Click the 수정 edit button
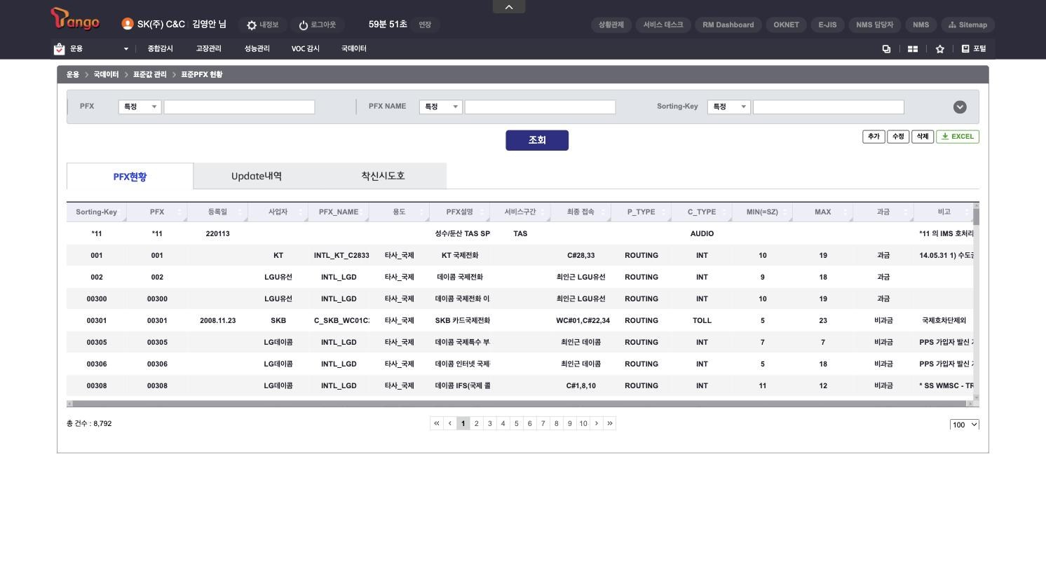This screenshot has height=569, width=1046. 898,137
